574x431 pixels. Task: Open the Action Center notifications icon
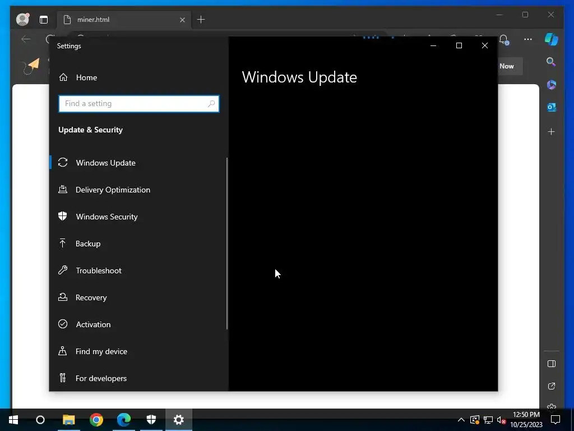(556, 420)
